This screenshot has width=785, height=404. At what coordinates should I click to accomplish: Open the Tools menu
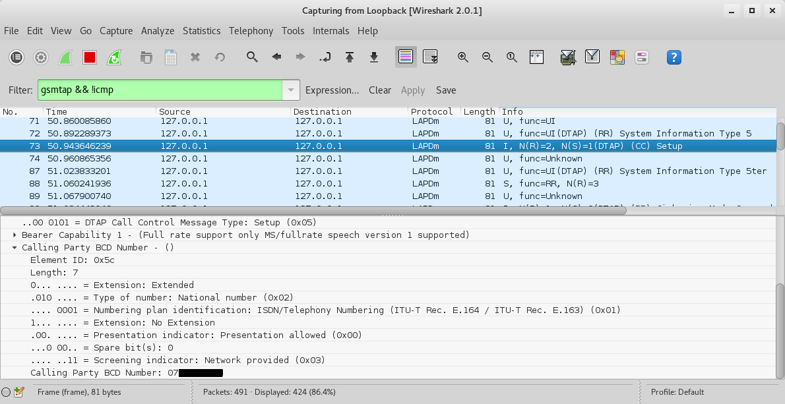[x=293, y=31]
